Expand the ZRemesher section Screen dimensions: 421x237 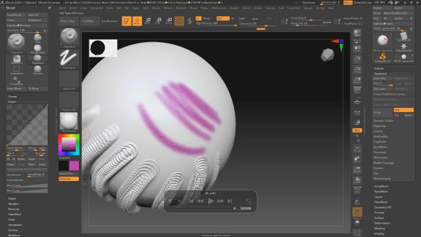[380, 158]
